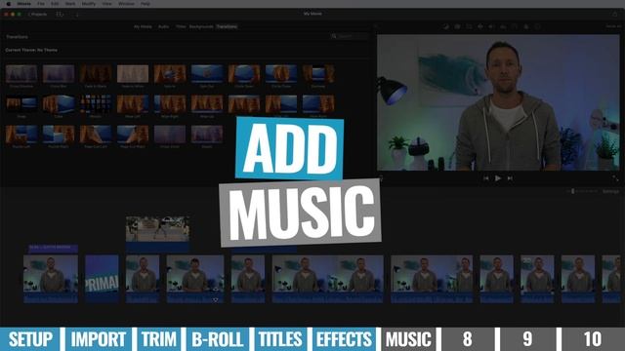625x351 pixels.
Task: Open the View menu
Action: coord(106,4)
